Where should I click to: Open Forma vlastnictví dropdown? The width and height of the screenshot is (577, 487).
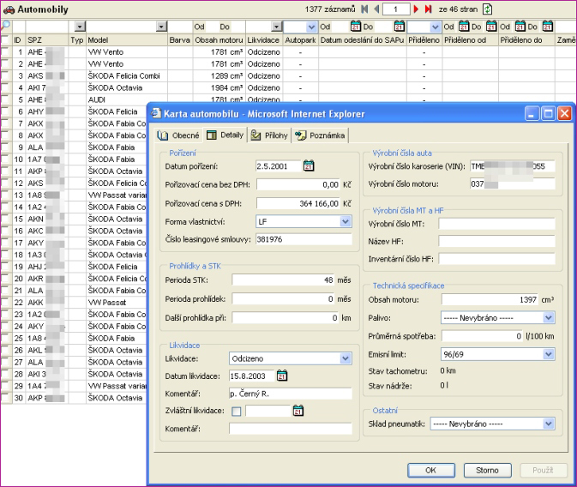pyautogui.click(x=346, y=221)
